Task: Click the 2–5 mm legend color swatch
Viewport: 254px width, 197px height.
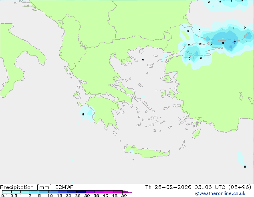Action: pos(34,192)
